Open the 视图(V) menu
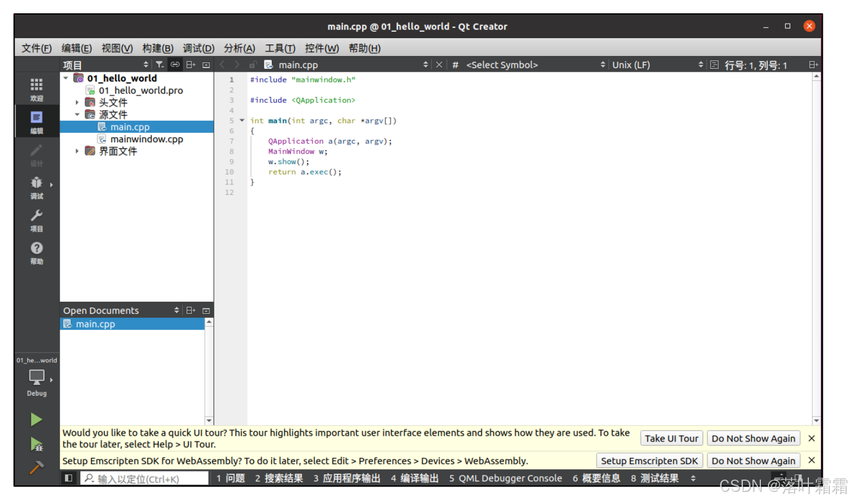 tap(117, 48)
